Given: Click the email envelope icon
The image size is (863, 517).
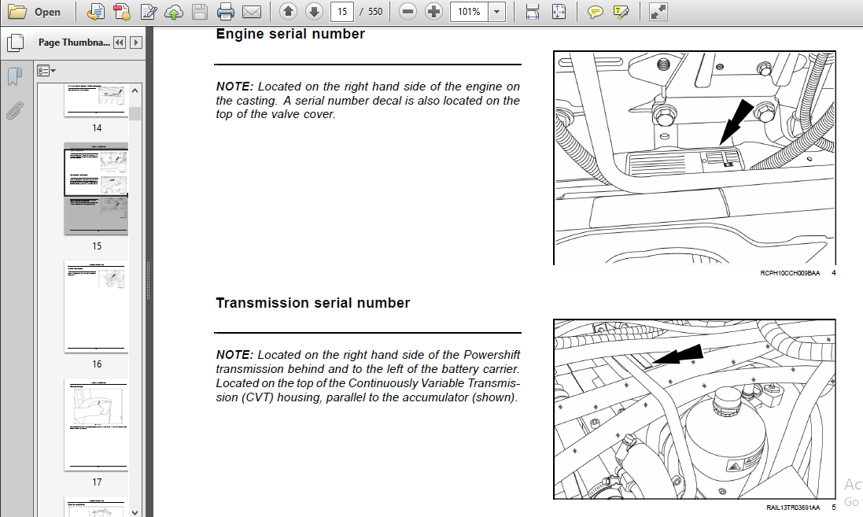Looking at the screenshot, I should pos(252,12).
